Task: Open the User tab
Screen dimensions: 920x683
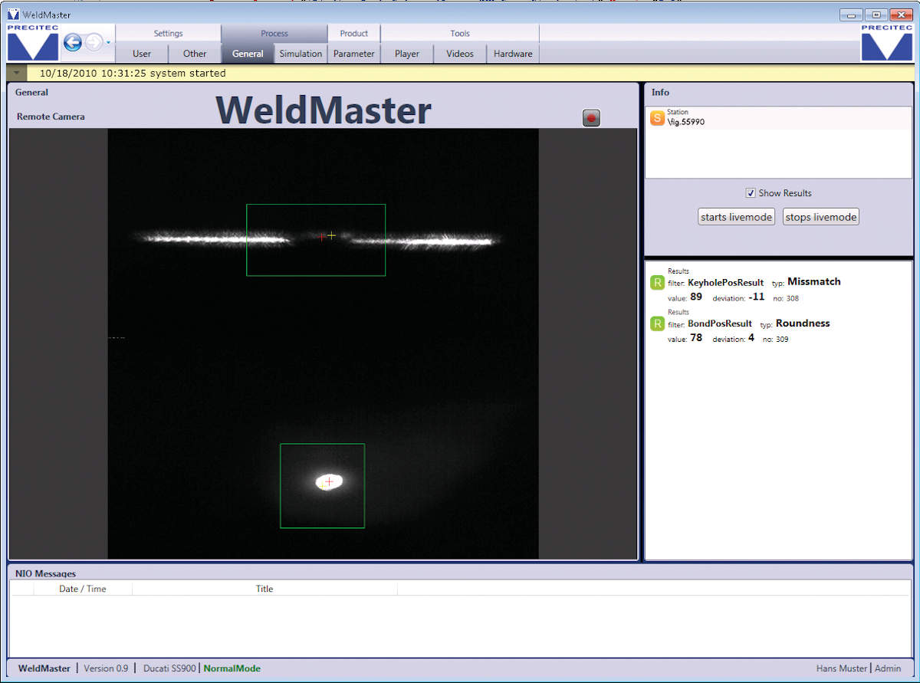Action: tap(142, 54)
